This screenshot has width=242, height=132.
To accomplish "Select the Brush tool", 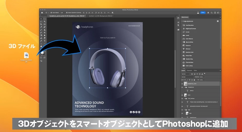I will pos(41,30).
